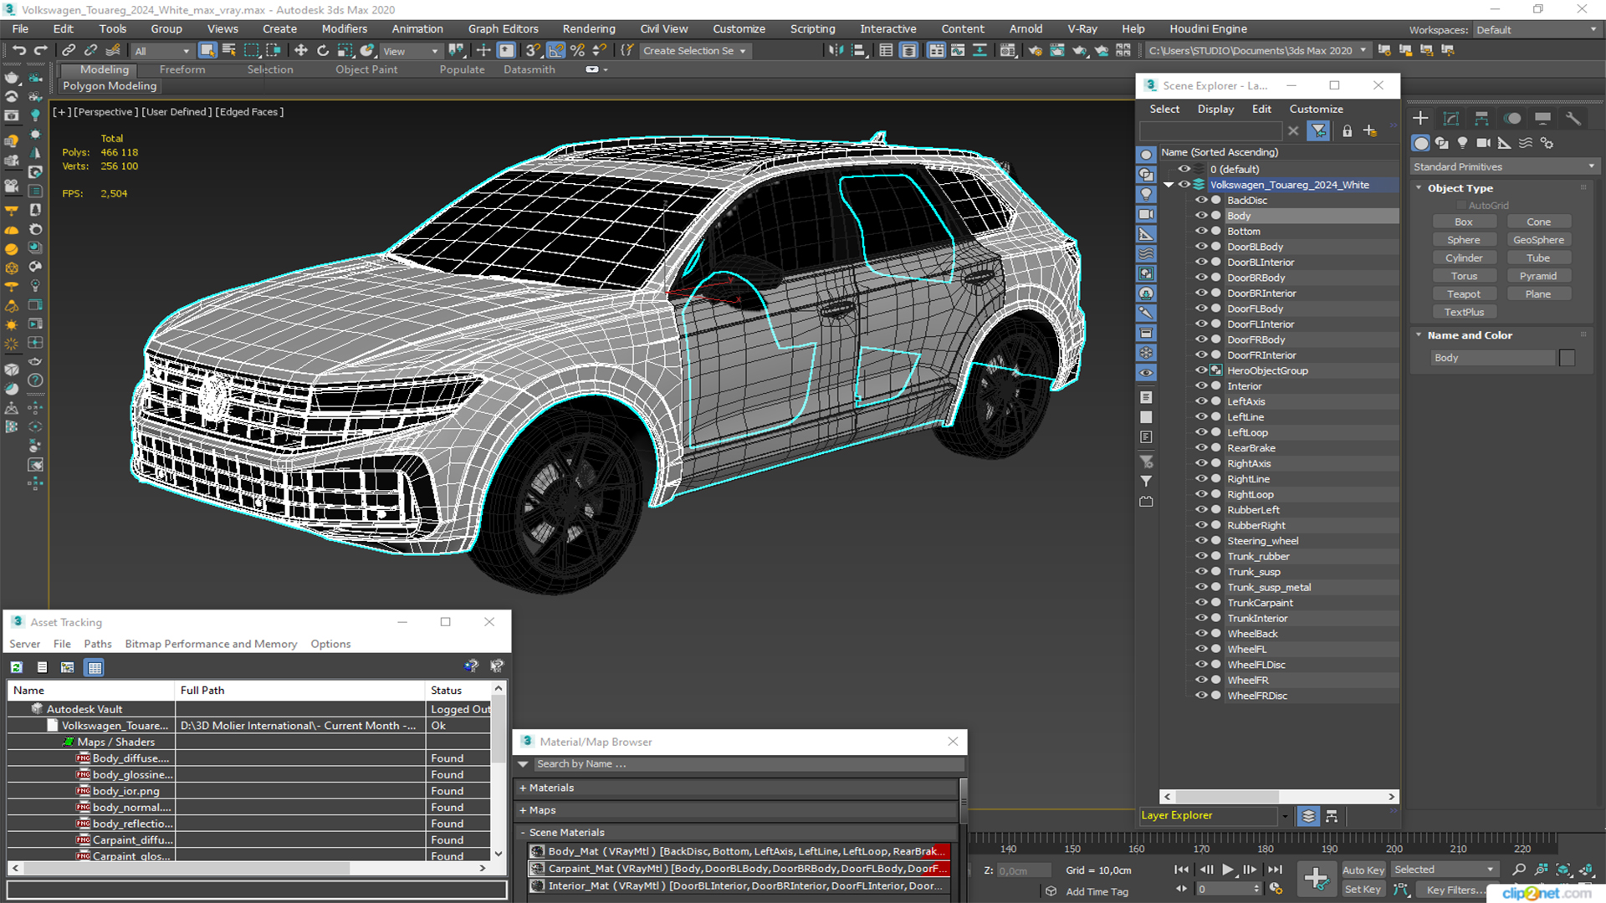Toggle Auto Key animation mode
The image size is (1606, 903).
pos(1363,870)
